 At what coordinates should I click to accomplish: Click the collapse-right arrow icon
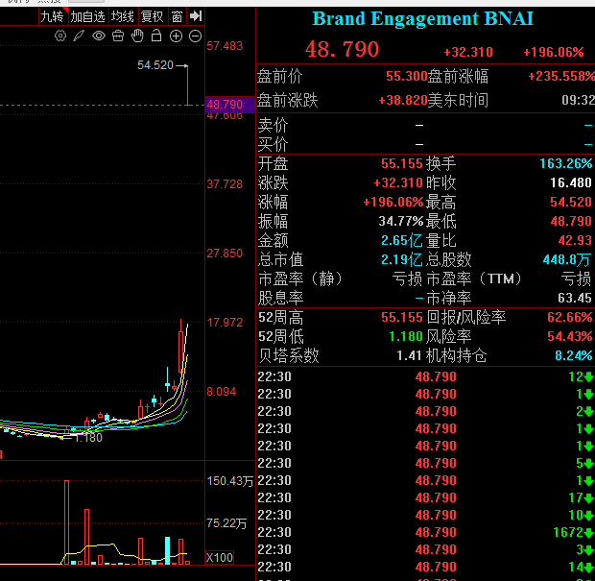click(x=196, y=16)
